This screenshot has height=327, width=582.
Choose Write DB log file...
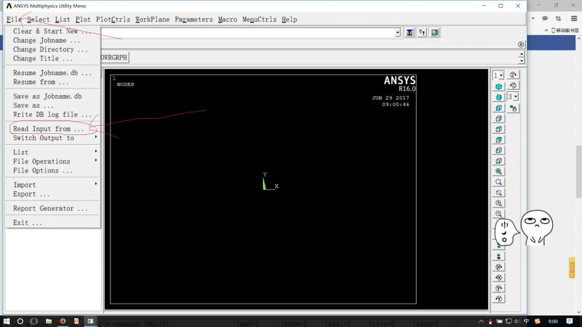point(52,114)
